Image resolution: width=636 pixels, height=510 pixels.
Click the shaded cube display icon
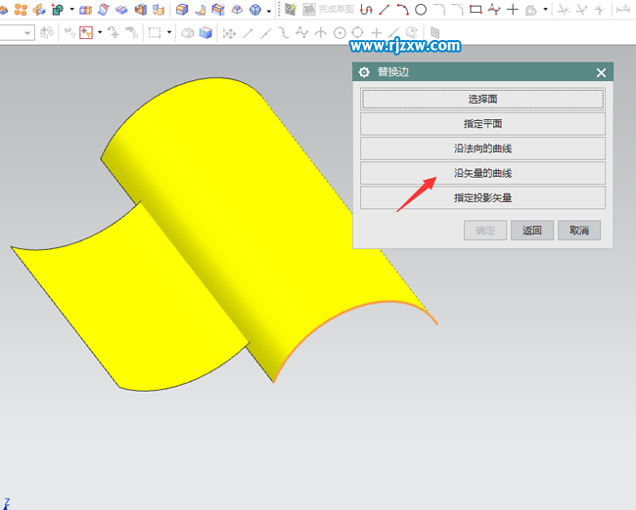205,32
